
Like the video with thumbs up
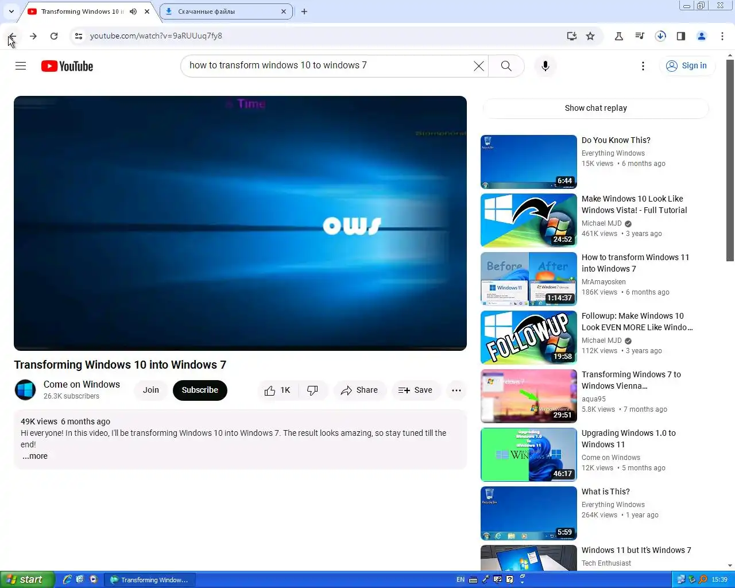click(278, 390)
